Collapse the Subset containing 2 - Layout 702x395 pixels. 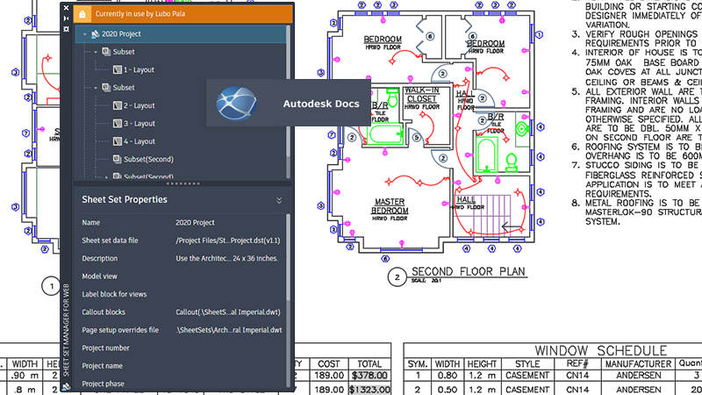point(96,88)
